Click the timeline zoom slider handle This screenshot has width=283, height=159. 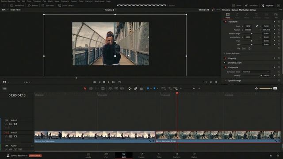[194, 88]
